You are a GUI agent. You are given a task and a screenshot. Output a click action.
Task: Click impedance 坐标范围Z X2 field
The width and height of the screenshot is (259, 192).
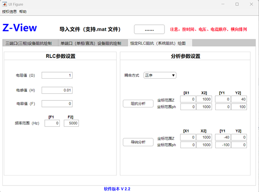pyautogui.click(x=204, y=99)
